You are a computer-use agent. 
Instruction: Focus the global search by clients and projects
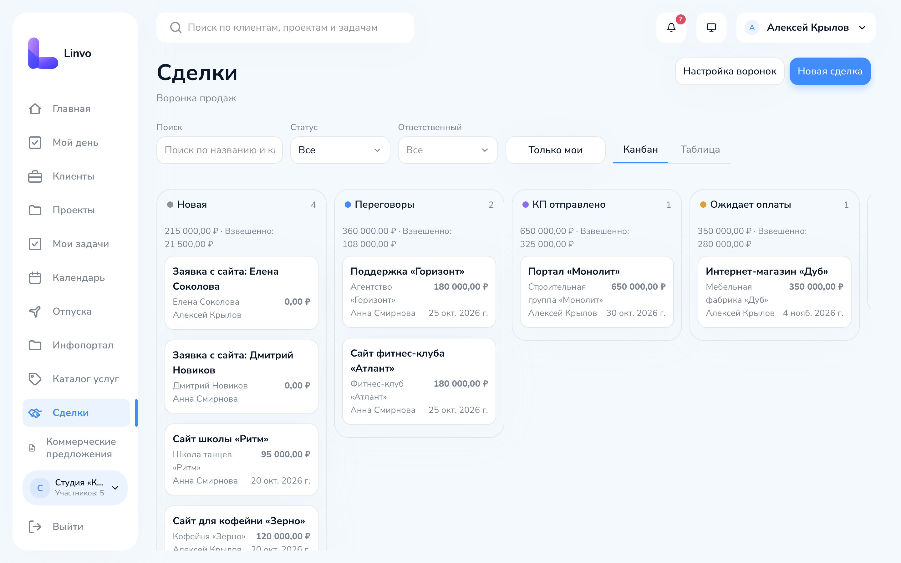click(x=285, y=28)
